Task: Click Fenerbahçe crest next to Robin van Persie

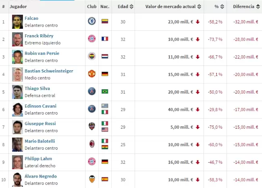Action: 91,56
